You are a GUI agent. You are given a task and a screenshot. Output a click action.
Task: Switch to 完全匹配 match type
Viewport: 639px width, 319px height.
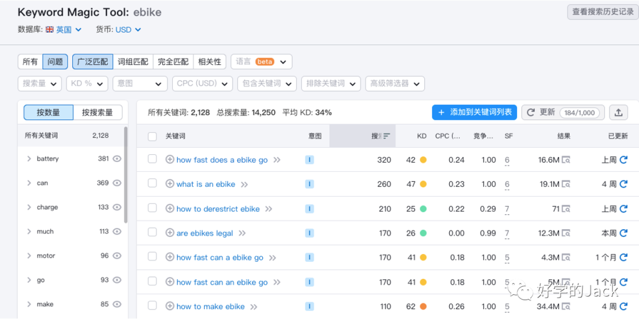[x=173, y=62]
